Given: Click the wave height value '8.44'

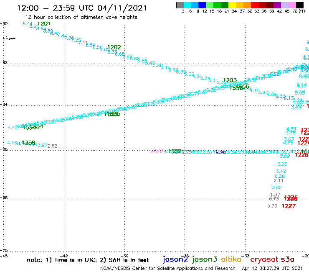Looking at the screenshot, I should tap(28, 24).
